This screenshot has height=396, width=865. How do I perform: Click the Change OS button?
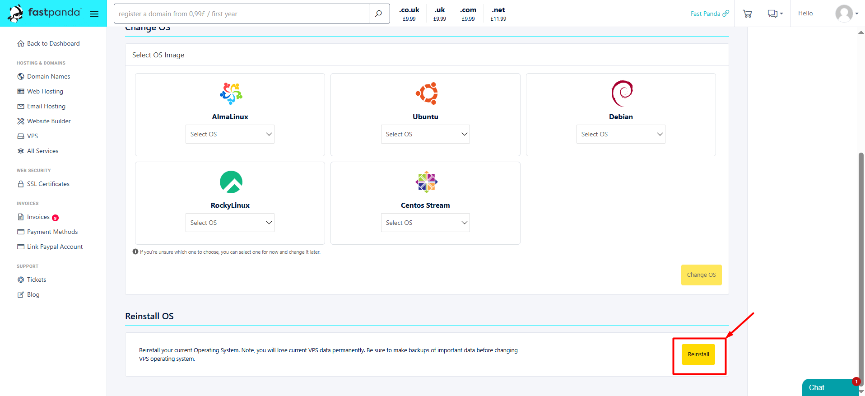point(701,275)
